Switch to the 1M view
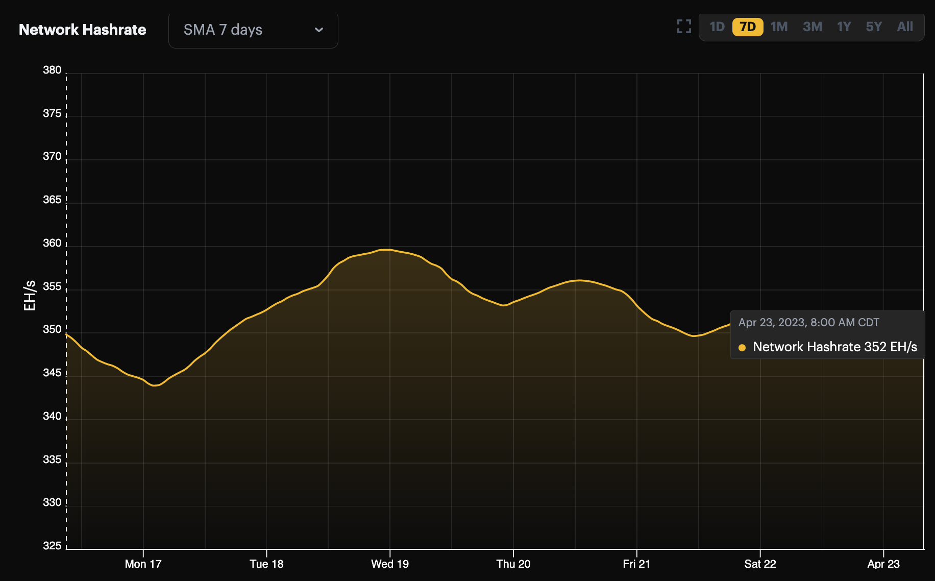Viewport: 935px width, 581px height. pos(779,27)
